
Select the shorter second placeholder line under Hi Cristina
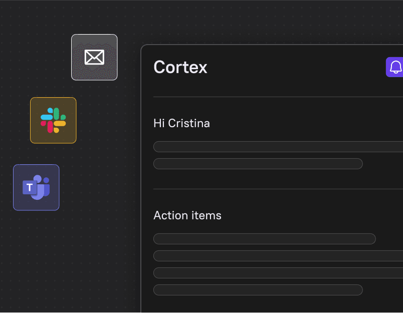tap(258, 164)
